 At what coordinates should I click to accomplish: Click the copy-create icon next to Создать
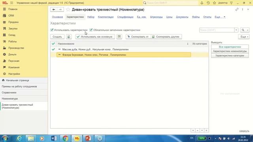(69, 37)
